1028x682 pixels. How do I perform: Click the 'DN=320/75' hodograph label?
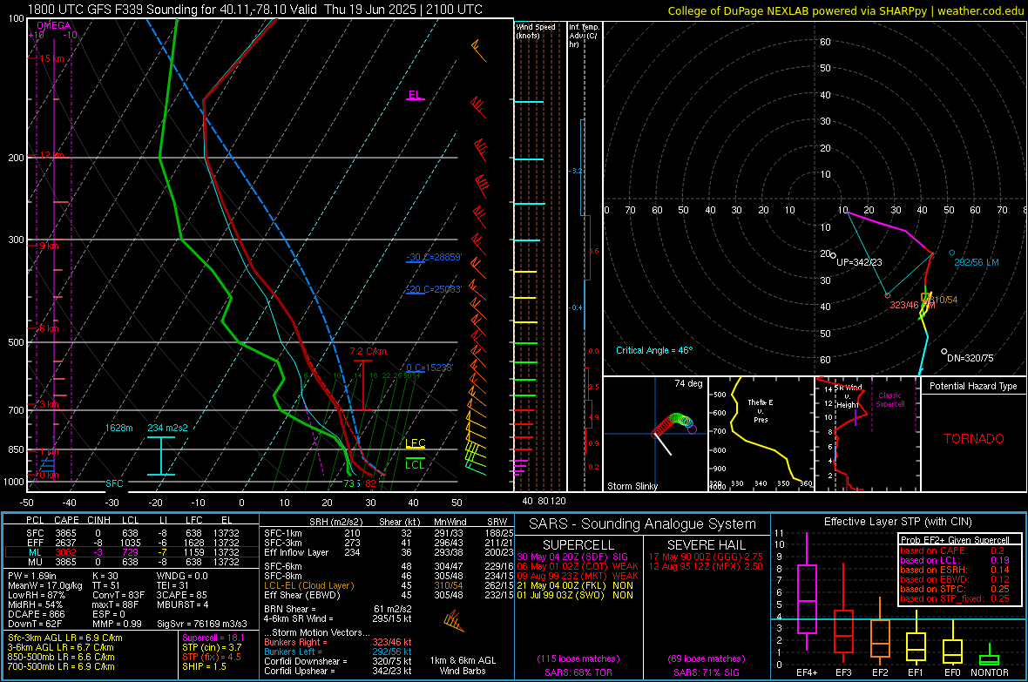click(x=970, y=358)
